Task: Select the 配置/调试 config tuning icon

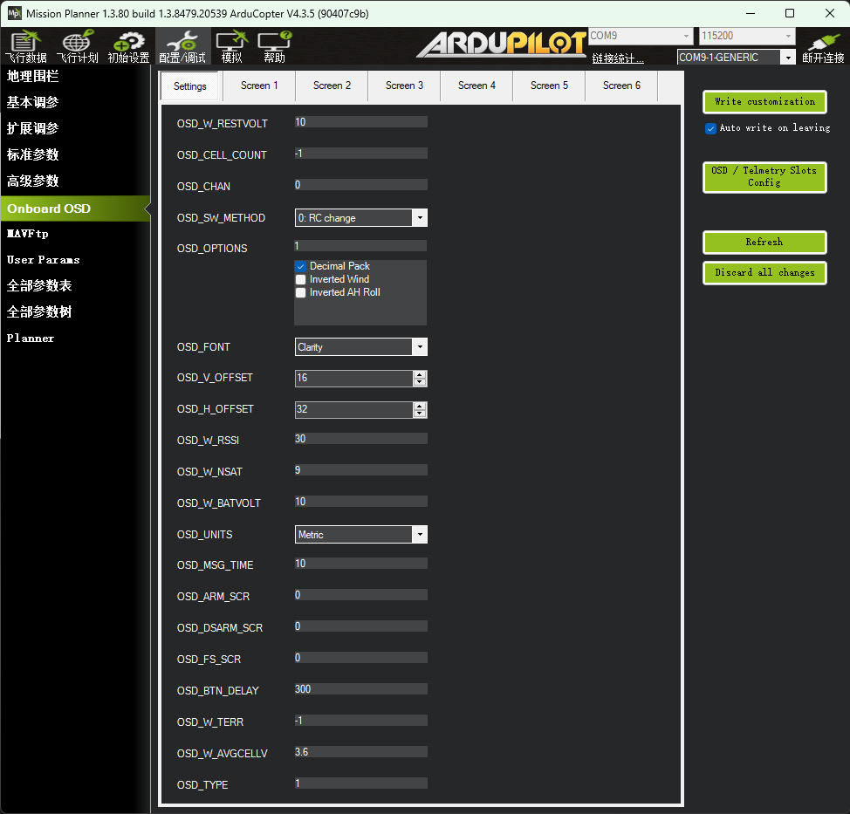Action: 182,46
